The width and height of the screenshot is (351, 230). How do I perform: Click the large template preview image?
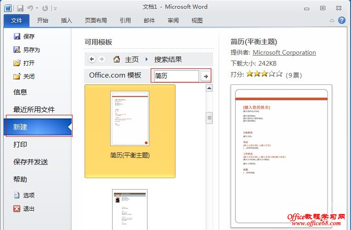pos(281,156)
